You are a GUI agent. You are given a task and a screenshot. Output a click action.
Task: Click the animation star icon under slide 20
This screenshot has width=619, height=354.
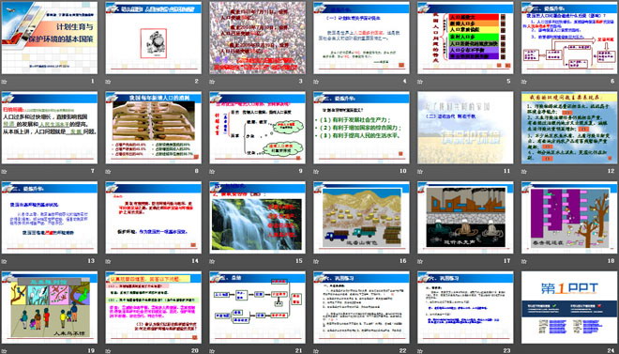(108, 351)
